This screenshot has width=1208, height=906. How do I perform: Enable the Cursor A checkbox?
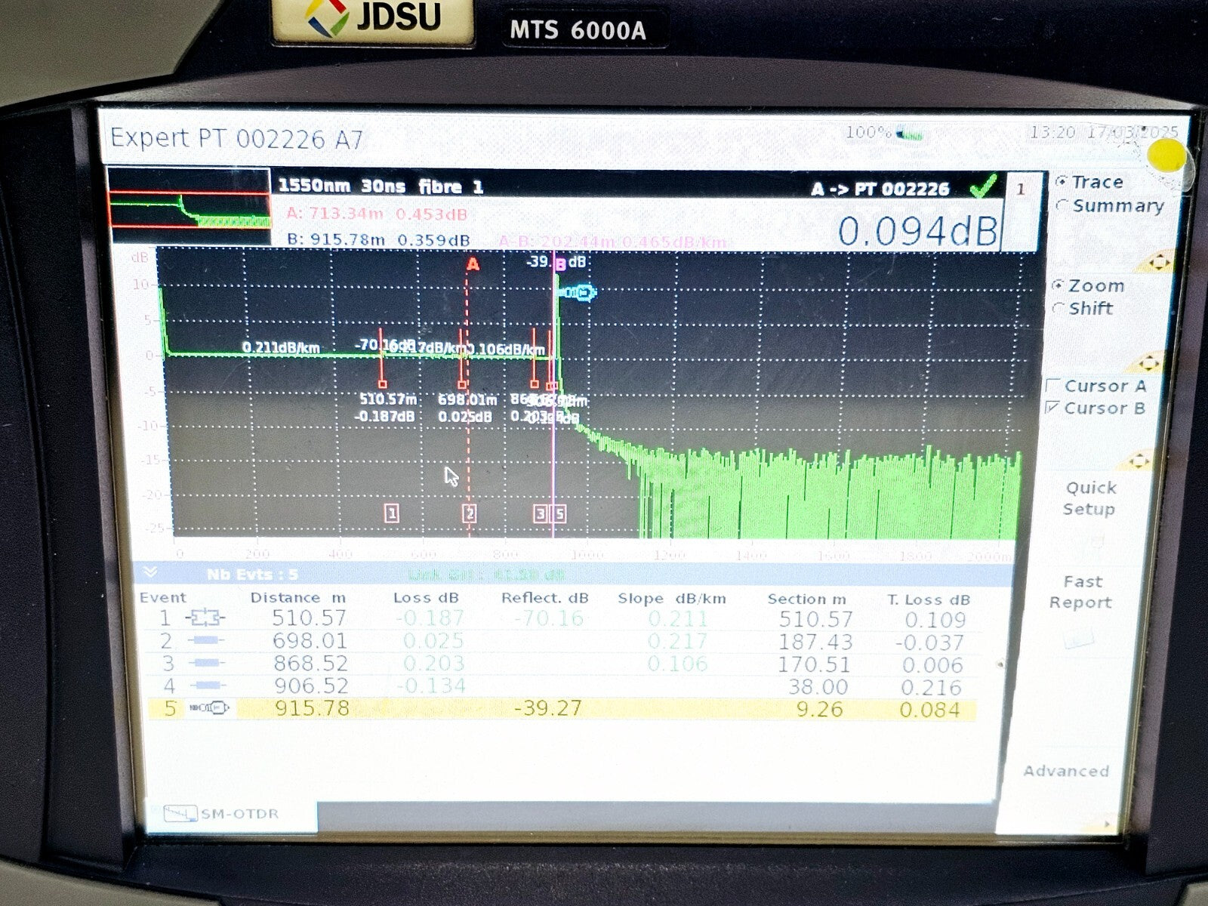pos(1052,386)
